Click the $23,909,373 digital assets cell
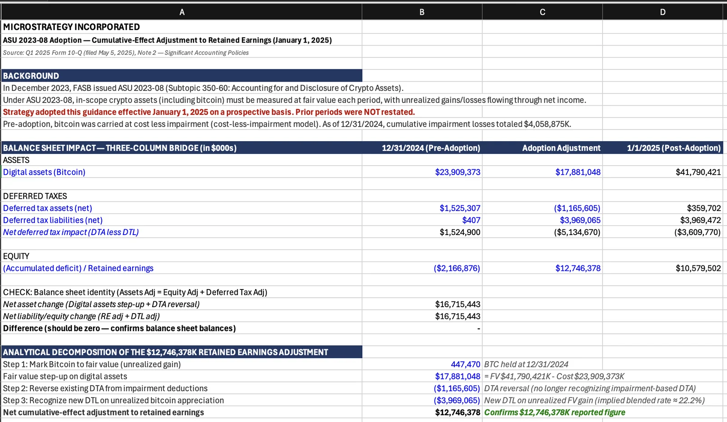Image resolution: width=727 pixels, height=422 pixels. click(422, 172)
